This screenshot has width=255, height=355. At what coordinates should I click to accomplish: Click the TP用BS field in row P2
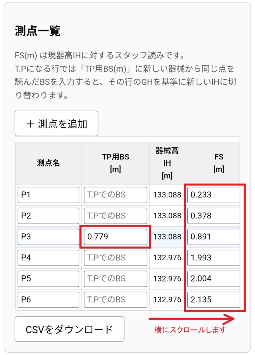click(116, 216)
